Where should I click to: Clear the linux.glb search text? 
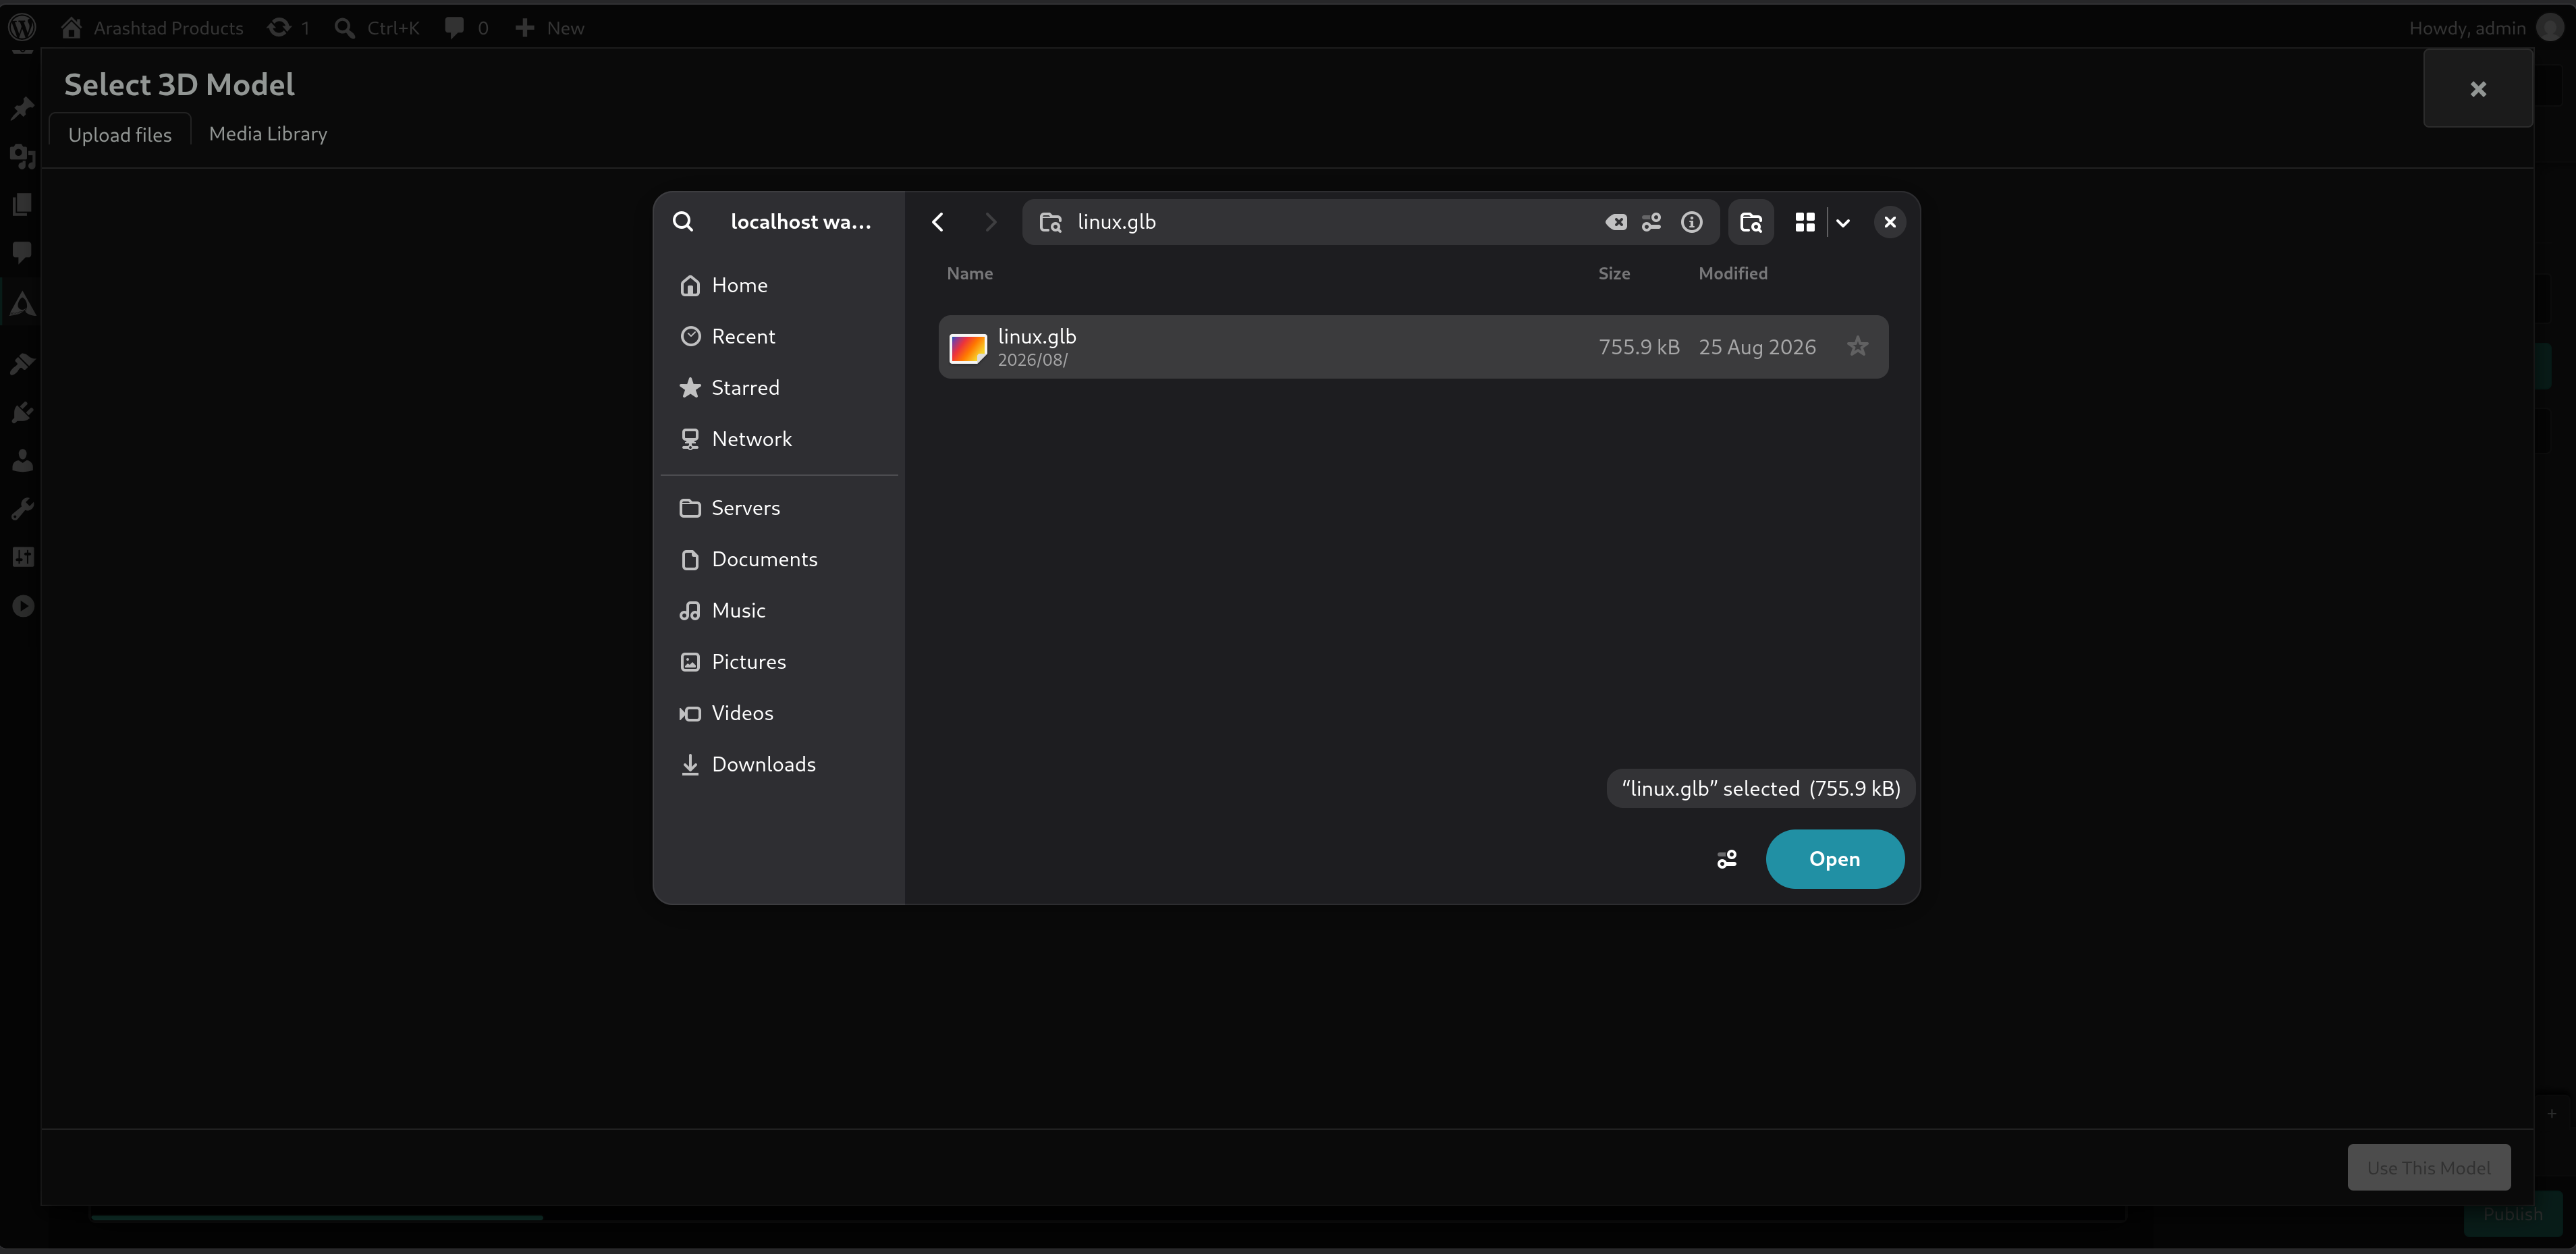coord(1616,222)
